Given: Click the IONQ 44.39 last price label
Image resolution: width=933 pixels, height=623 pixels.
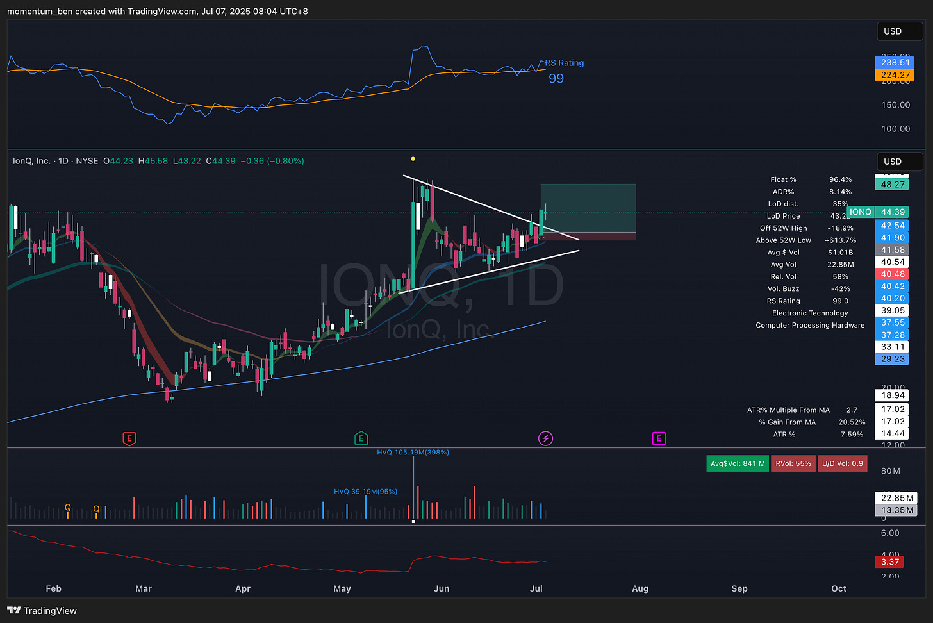Looking at the screenshot, I should pyautogui.click(x=877, y=212).
